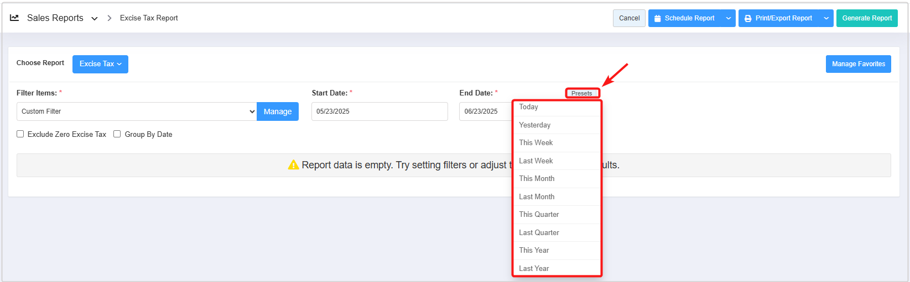
Task: Open the Print/Export Report dropdown arrow
Action: click(x=826, y=18)
